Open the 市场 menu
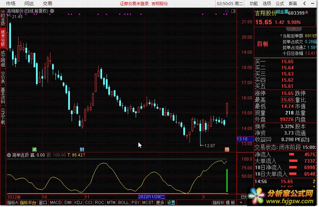Image resolution: width=319 pixels, height=207 pixels. click(11, 3)
